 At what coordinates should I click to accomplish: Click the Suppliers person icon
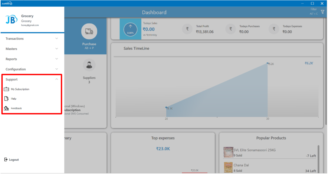(89, 65)
